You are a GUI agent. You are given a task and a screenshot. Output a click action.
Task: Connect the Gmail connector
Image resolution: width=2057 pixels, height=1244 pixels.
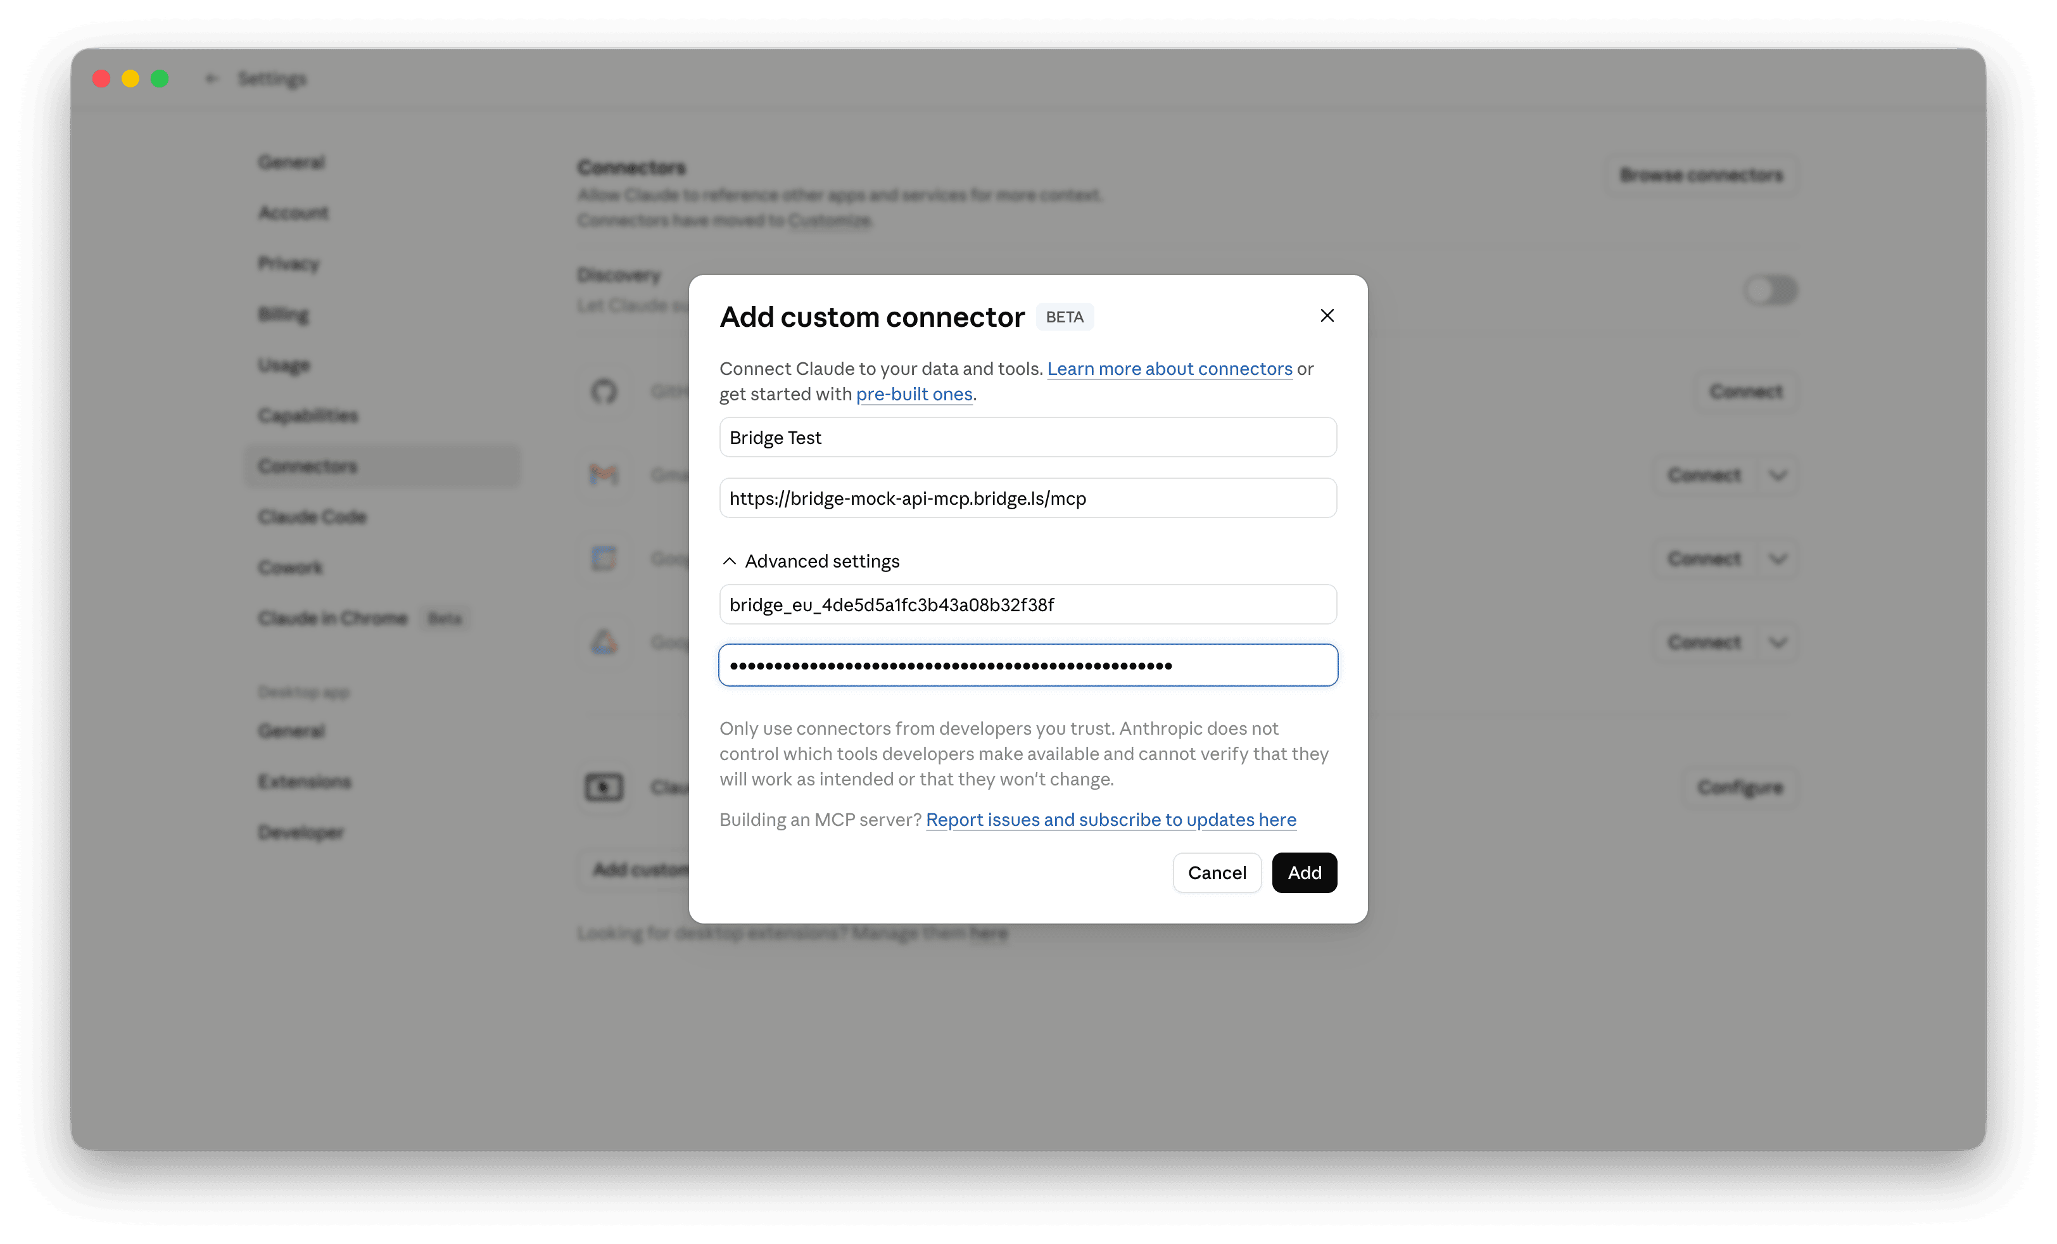coord(1704,475)
